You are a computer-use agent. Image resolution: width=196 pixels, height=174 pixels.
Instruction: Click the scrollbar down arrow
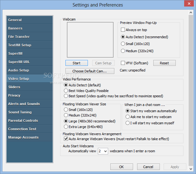click(191, 169)
